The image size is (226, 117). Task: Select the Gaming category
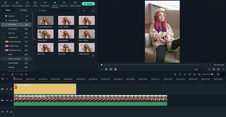16,67
